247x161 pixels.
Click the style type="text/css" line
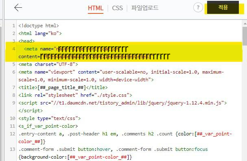tap(50, 118)
